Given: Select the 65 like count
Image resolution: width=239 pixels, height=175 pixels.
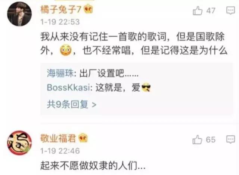Looking at the screenshot, I should click(211, 139).
